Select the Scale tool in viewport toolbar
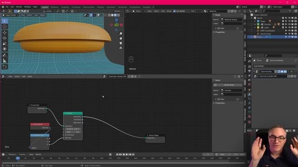This screenshot has height=167, width=298. (5, 44)
